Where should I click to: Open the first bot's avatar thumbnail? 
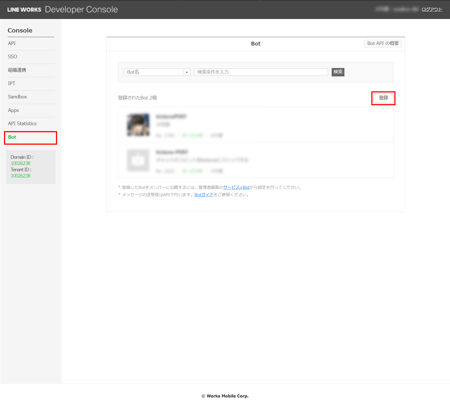138,125
